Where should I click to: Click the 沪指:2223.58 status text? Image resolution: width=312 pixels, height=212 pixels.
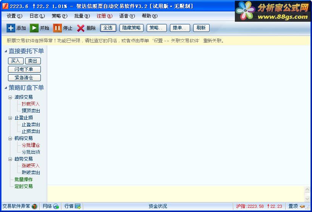point(250,206)
